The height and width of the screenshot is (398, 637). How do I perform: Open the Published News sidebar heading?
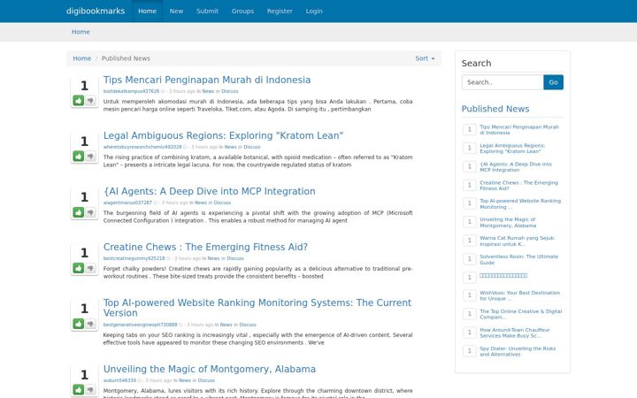point(495,109)
